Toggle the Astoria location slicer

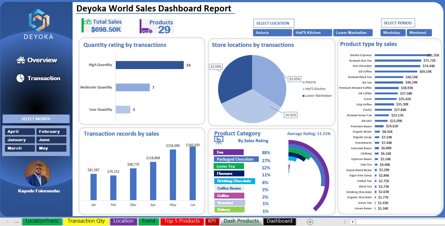(x=272, y=33)
